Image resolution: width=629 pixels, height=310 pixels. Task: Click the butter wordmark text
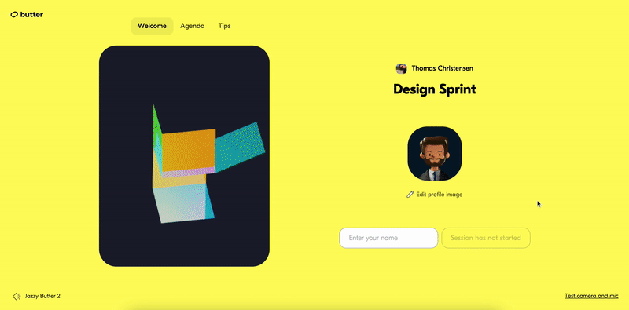(31, 14)
